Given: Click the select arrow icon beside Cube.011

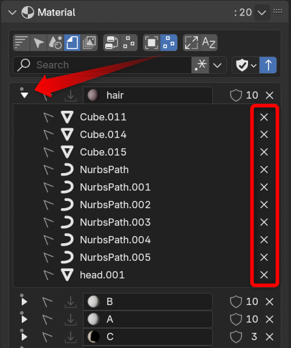Looking at the screenshot, I should 48,117.
